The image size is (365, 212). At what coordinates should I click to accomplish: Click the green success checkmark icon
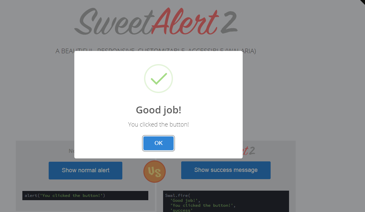[x=158, y=79]
